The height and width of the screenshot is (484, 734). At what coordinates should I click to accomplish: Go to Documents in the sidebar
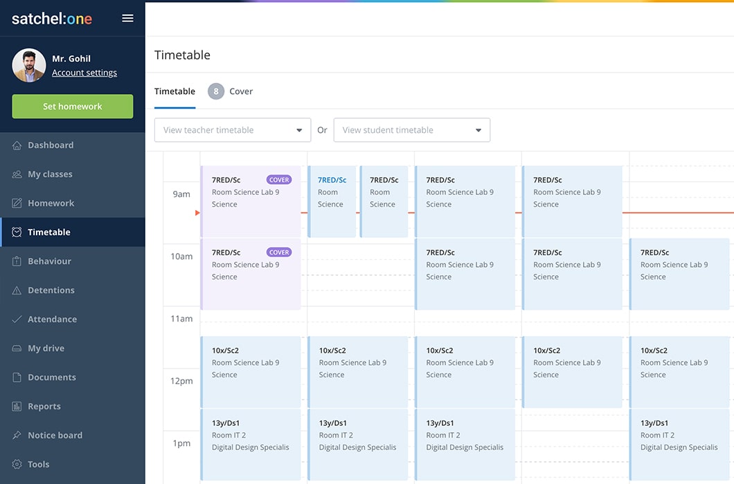coord(51,378)
